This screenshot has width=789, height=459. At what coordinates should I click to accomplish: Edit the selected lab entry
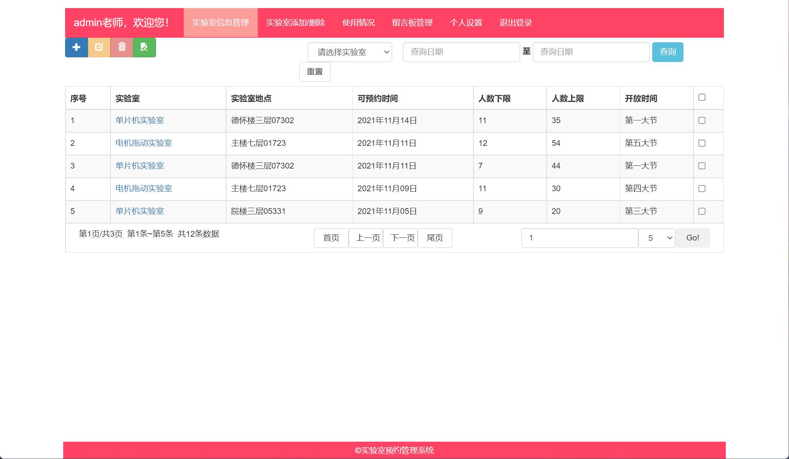(99, 48)
